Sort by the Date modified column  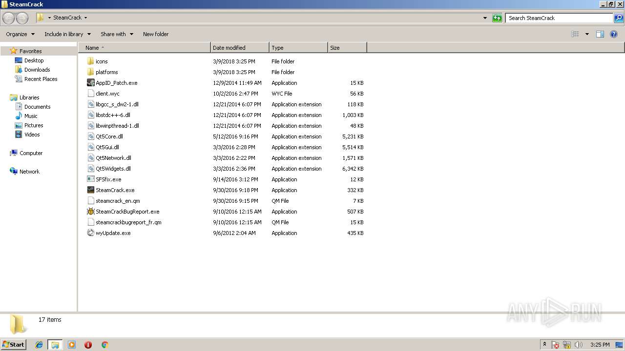240,48
